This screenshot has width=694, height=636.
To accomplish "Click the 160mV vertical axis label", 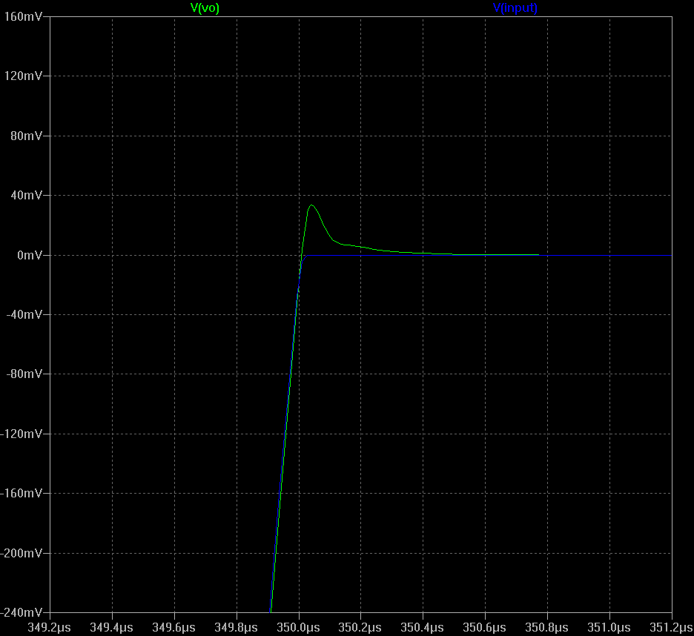I will (x=23, y=17).
